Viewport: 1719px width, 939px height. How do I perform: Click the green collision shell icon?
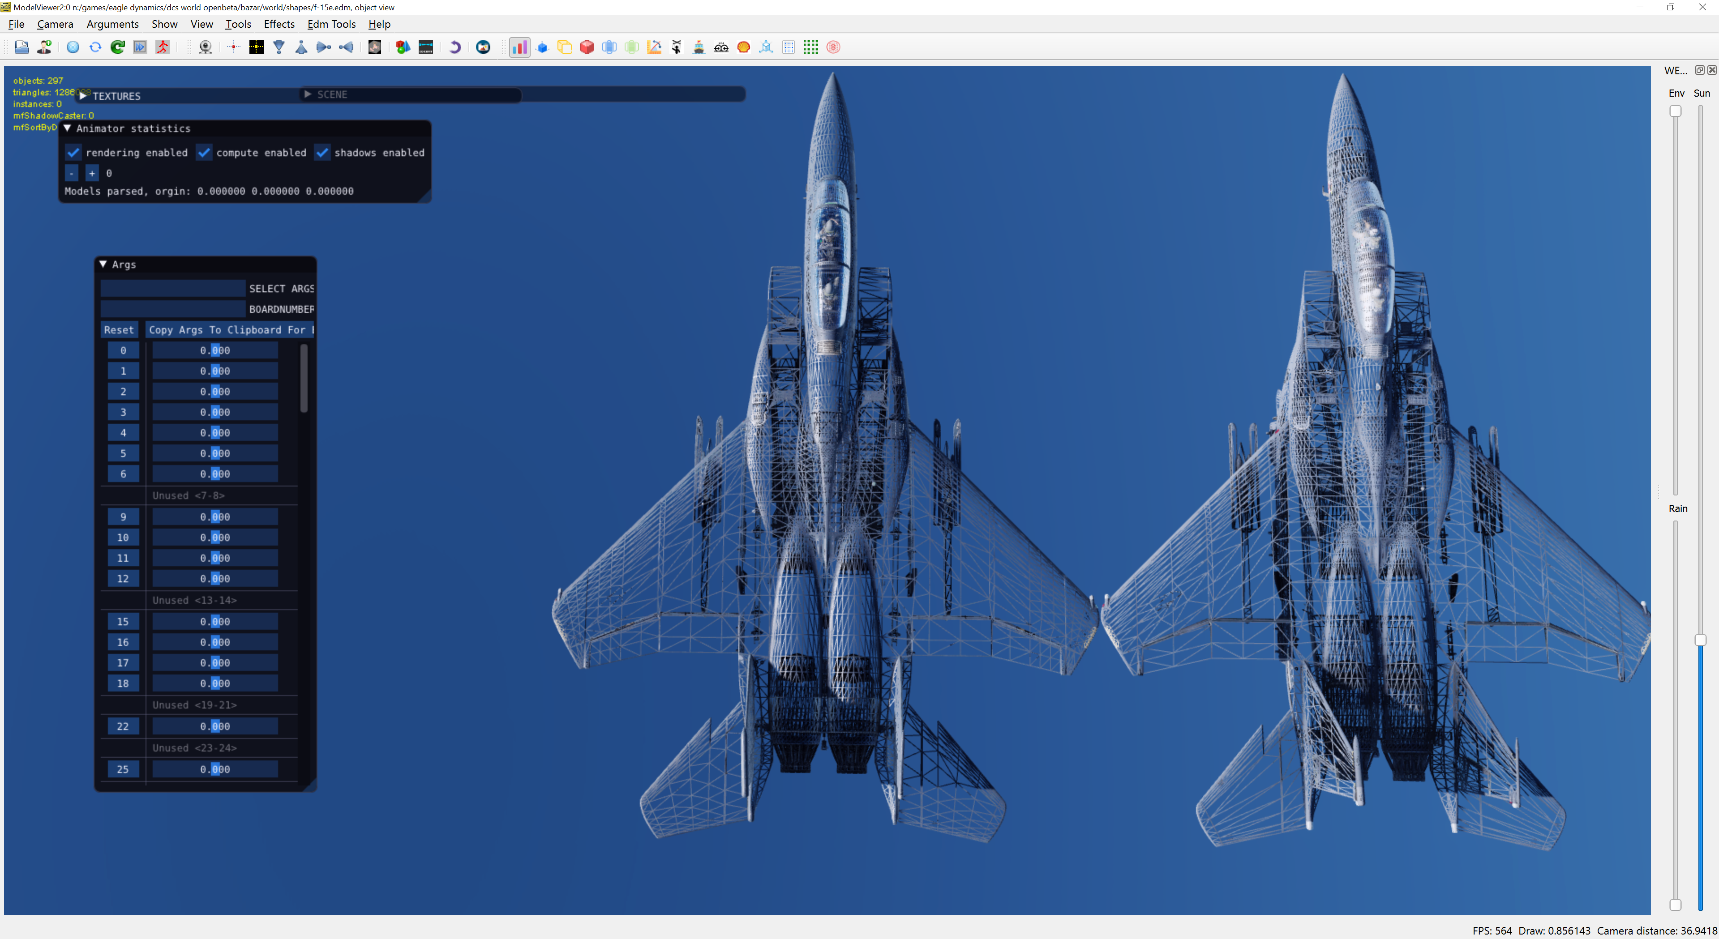coord(632,47)
